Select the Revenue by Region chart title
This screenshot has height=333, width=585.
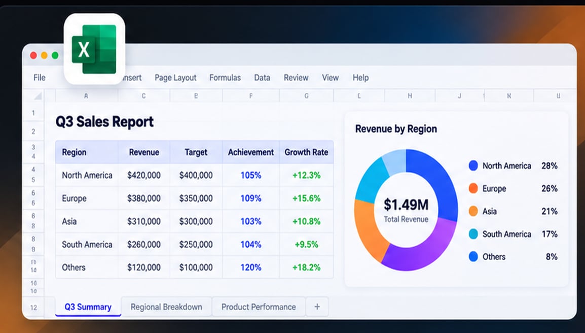[x=396, y=129]
